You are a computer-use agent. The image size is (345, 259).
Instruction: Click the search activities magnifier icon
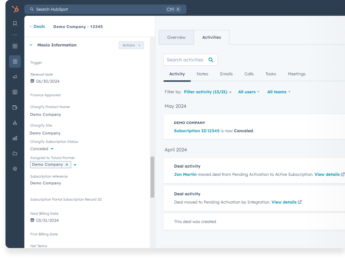tap(211, 60)
